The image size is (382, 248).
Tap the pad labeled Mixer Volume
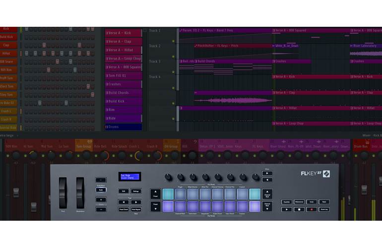(192, 194)
